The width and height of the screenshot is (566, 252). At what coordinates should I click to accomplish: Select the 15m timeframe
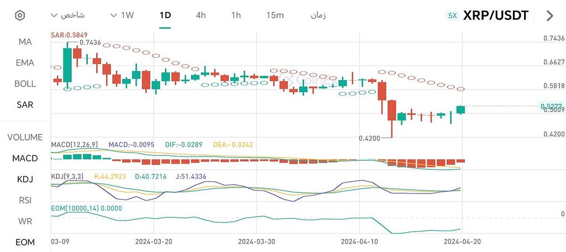tap(275, 15)
